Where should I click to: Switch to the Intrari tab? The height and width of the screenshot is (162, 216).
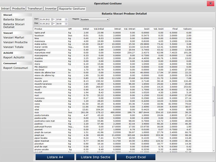[5, 9]
